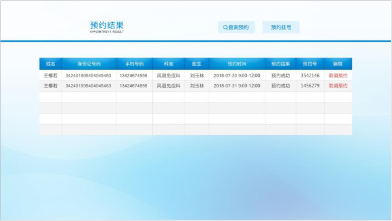Open the 查询预约 button
The width and height of the screenshot is (392, 221).
point(236,27)
